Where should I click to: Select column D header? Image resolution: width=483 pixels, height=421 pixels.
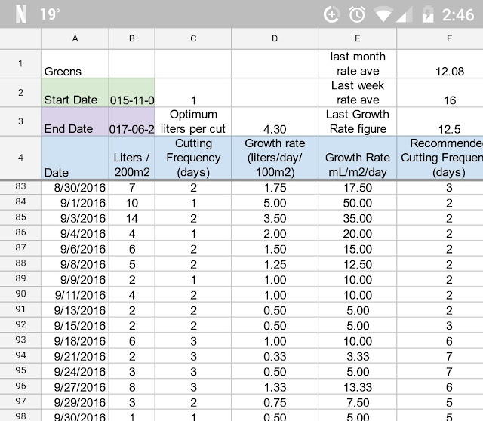[x=275, y=39]
